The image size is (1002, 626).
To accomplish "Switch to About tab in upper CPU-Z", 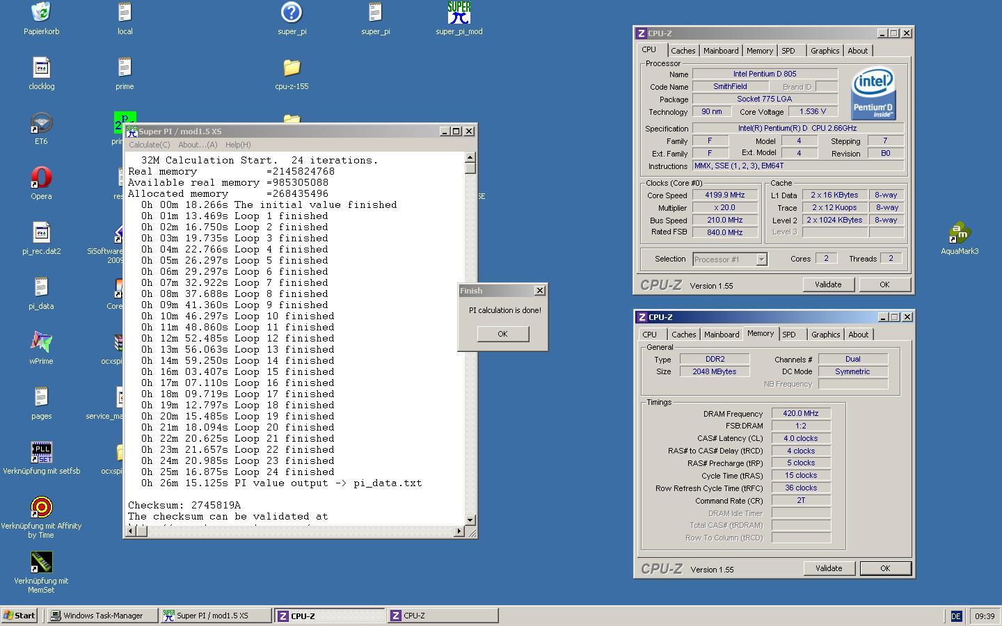I will coord(858,51).
